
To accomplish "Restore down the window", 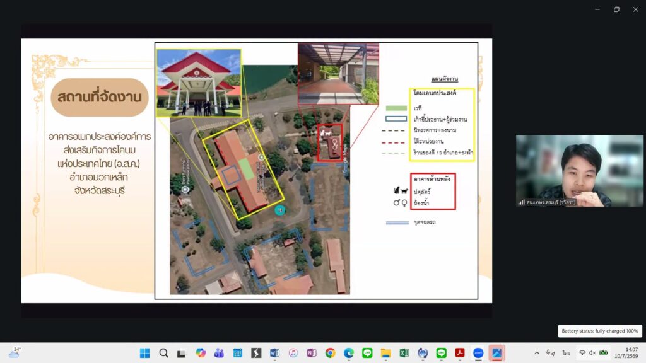I will [x=616, y=9].
